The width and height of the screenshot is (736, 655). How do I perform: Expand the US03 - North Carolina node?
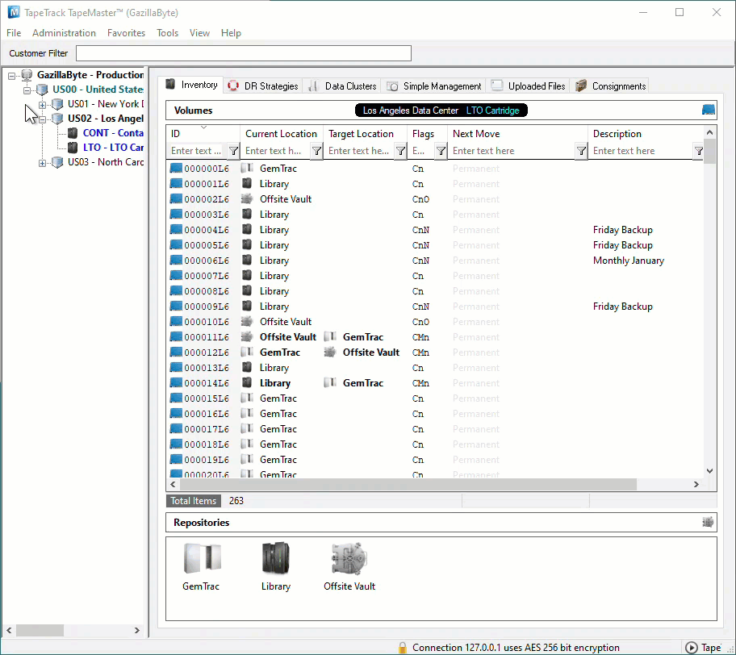tap(42, 163)
